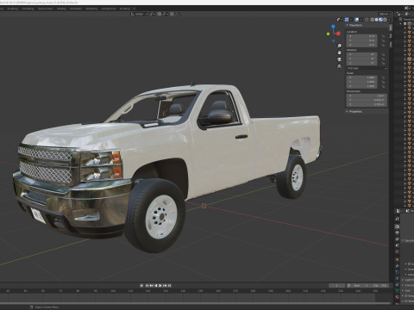The width and height of the screenshot is (414, 310).
Task: Open the Material properties tab
Action: point(397,296)
